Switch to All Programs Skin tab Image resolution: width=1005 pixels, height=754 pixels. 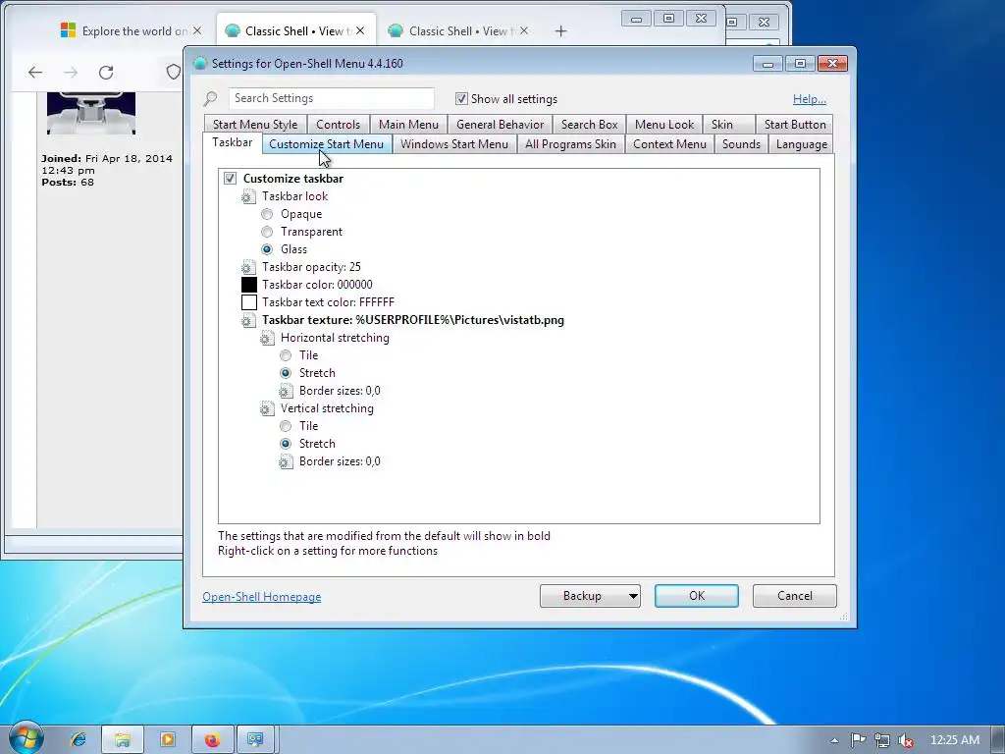click(x=570, y=144)
